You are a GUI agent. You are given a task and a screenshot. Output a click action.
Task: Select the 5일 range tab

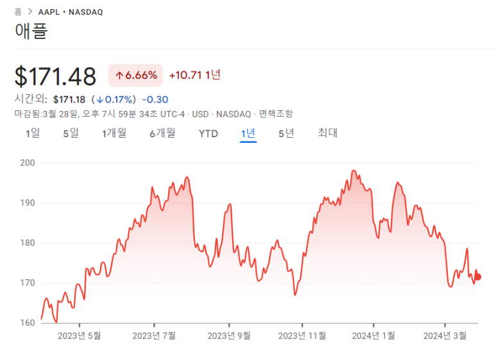click(x=71, y=133)
